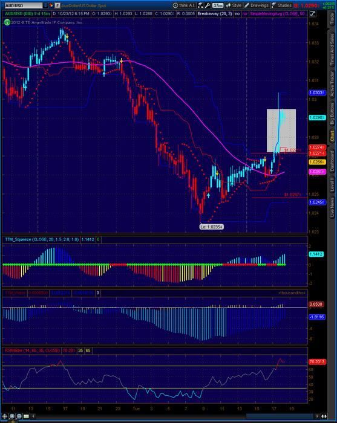Click the colored symbol link icon
Screen dimensions: 337x423
point(51,5)
